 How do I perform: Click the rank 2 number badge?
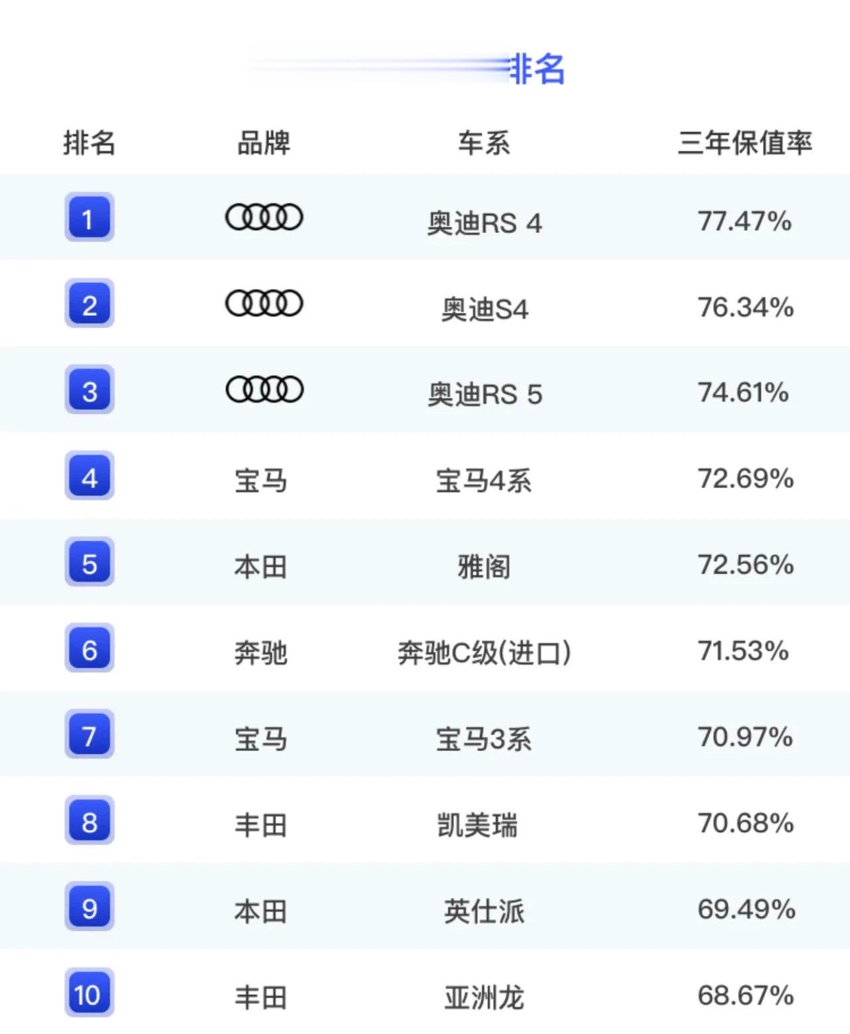pos(89,304)
